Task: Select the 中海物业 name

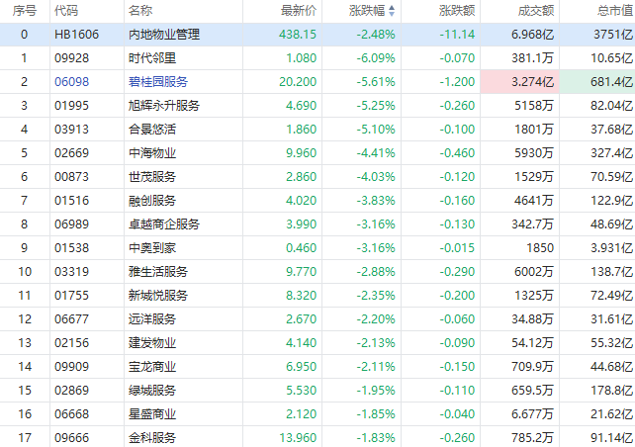Action: point(152,153)
